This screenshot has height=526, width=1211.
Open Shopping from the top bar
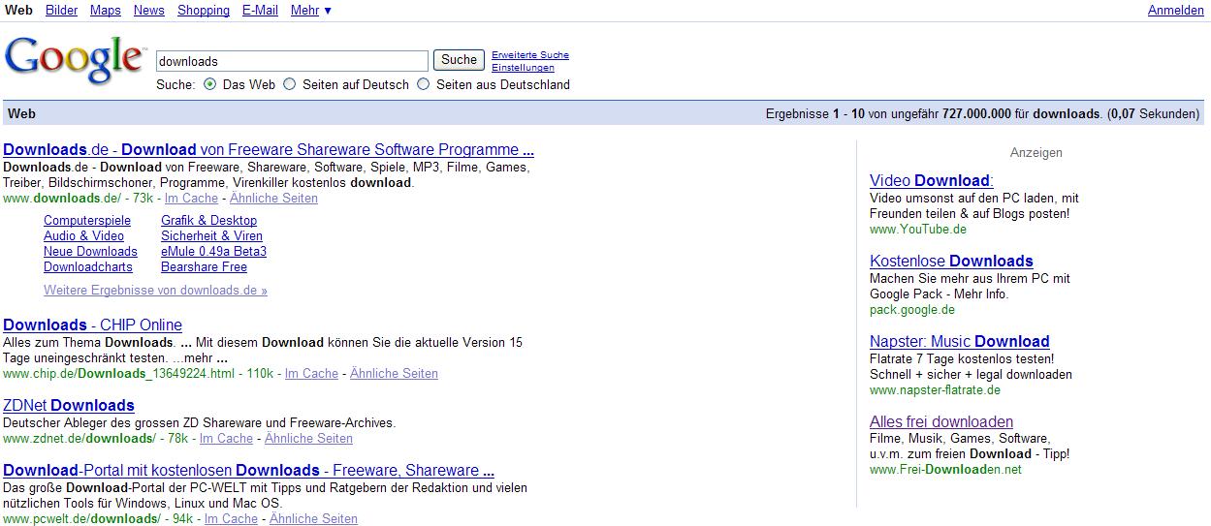204,10
